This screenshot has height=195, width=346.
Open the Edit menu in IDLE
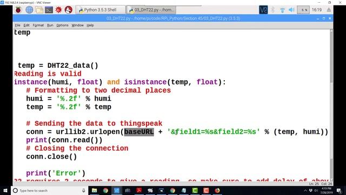click(26, 25)
